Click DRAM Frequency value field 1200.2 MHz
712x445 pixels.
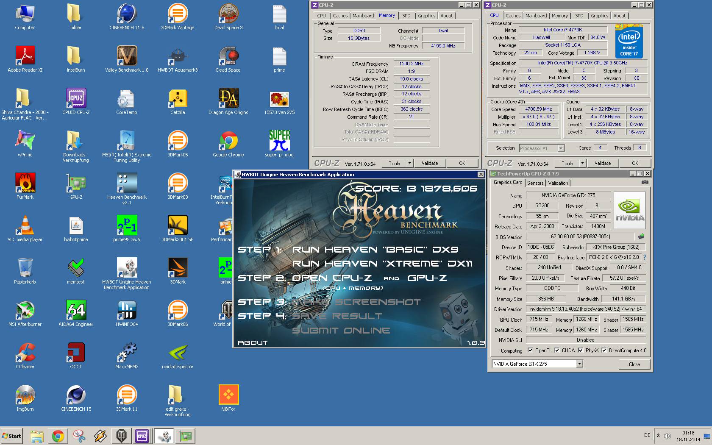(411, 64)
